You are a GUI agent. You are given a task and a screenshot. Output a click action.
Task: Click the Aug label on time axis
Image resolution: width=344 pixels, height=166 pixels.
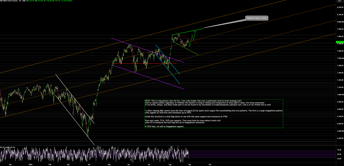[x=170, y=165]
